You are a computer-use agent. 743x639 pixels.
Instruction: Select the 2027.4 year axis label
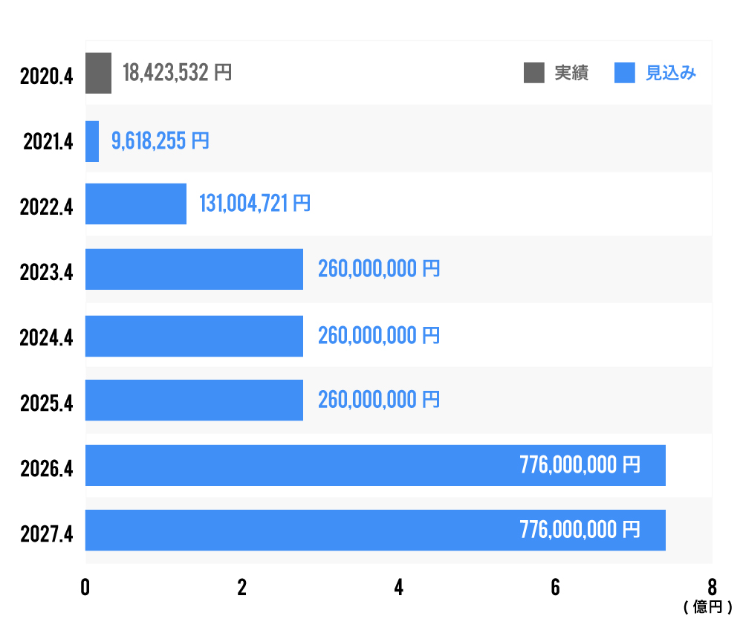tap(46, 532)
